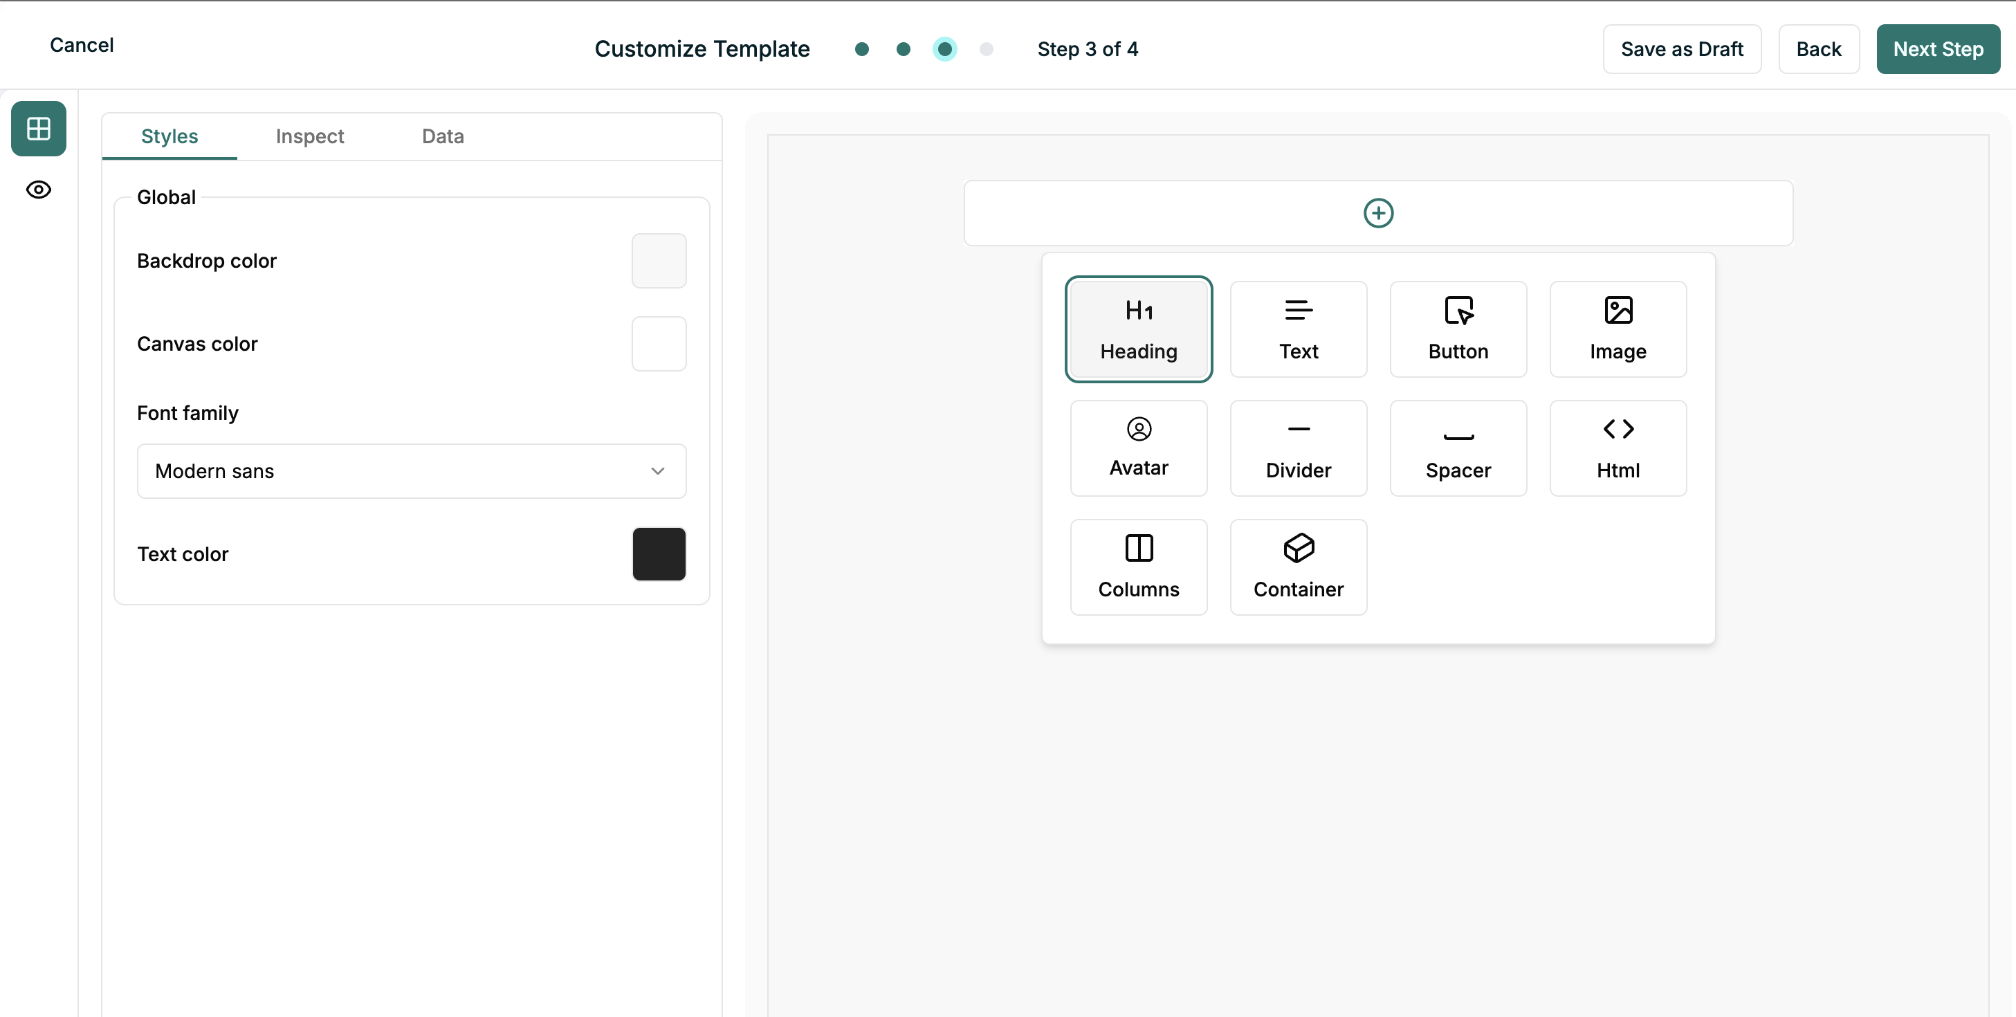The width and height of the screenshot is (2016, 1017).
Task: Switch to the Inspect tab
Action: (x=309, y=136)
